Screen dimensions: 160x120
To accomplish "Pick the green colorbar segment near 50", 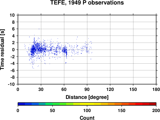I will [x=52, y=104].
